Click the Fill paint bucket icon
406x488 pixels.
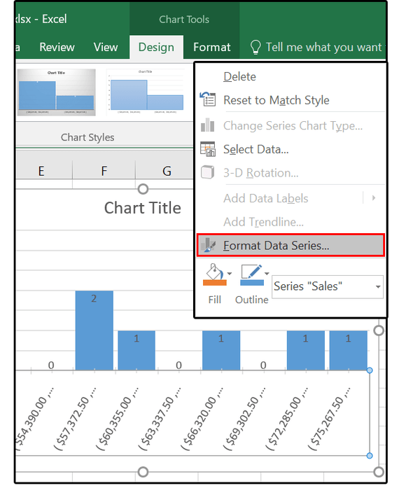(x=214, y=274)
